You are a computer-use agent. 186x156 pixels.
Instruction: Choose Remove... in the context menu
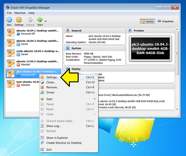(69, 87)
